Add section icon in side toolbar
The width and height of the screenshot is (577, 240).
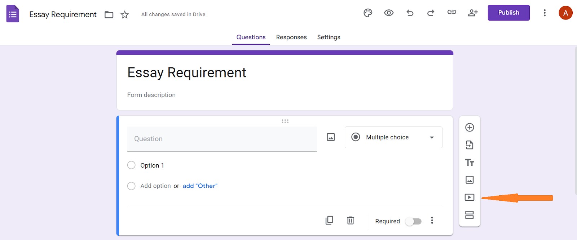point(470,215)
